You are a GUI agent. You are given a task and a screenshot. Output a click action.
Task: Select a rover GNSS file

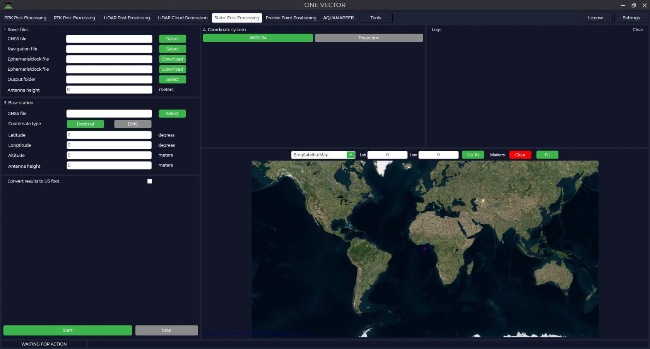[173, 39]
